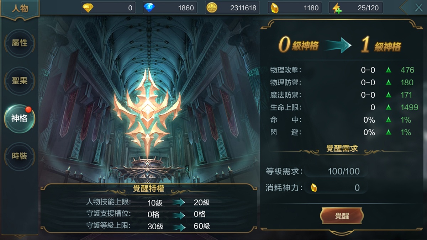The height and width of the screenshot is (240, 427).
Task: Click the energy counter 25/120
Action: 368,8
